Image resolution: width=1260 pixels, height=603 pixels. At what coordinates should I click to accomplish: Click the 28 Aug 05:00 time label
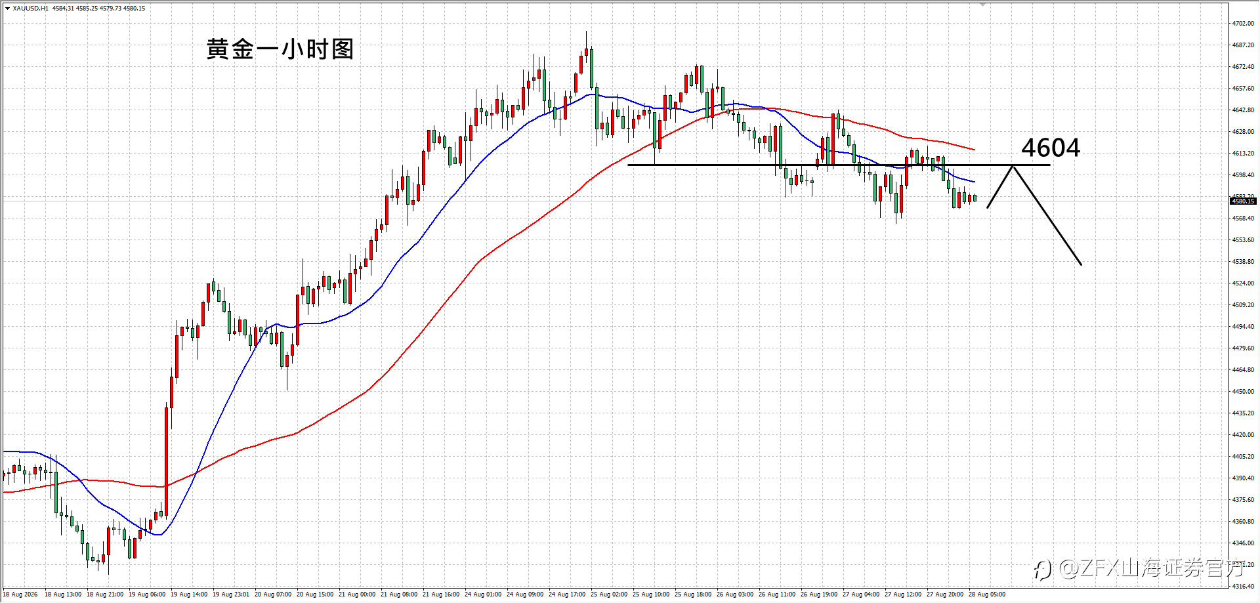(x=987, y=594)
